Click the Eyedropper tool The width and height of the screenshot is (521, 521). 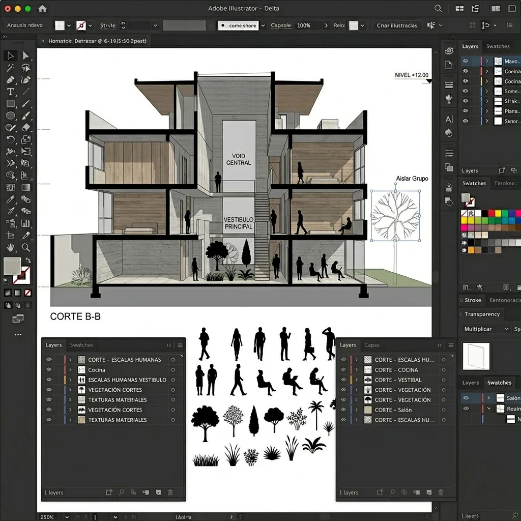click(x=10, y=199)
